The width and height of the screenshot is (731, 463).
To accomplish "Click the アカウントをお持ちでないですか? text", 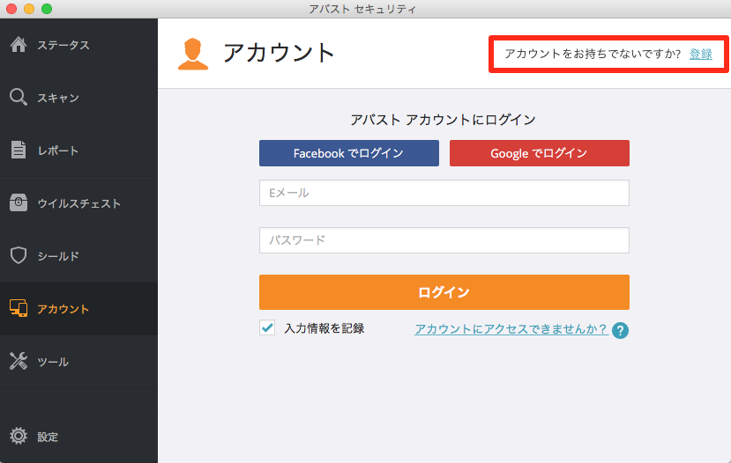I will click(x=593, y=54).
